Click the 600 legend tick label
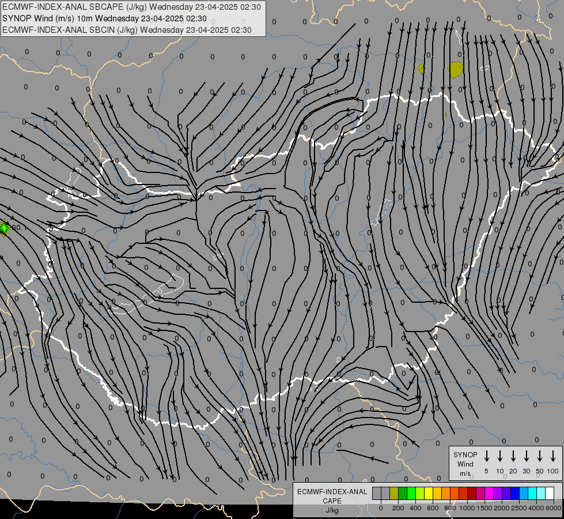The height and width of the screenshot is (519, 564). point(433,508)
